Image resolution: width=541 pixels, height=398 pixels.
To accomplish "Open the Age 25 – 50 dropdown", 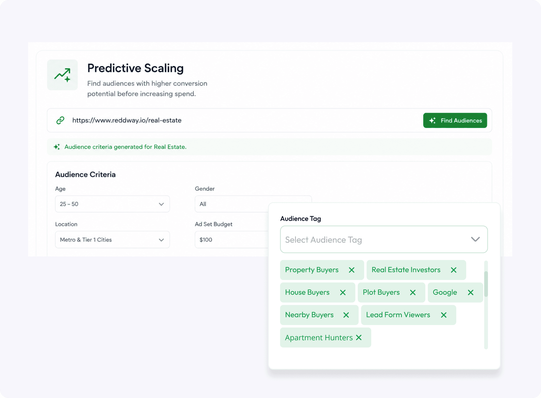I will tap(112, 204).
